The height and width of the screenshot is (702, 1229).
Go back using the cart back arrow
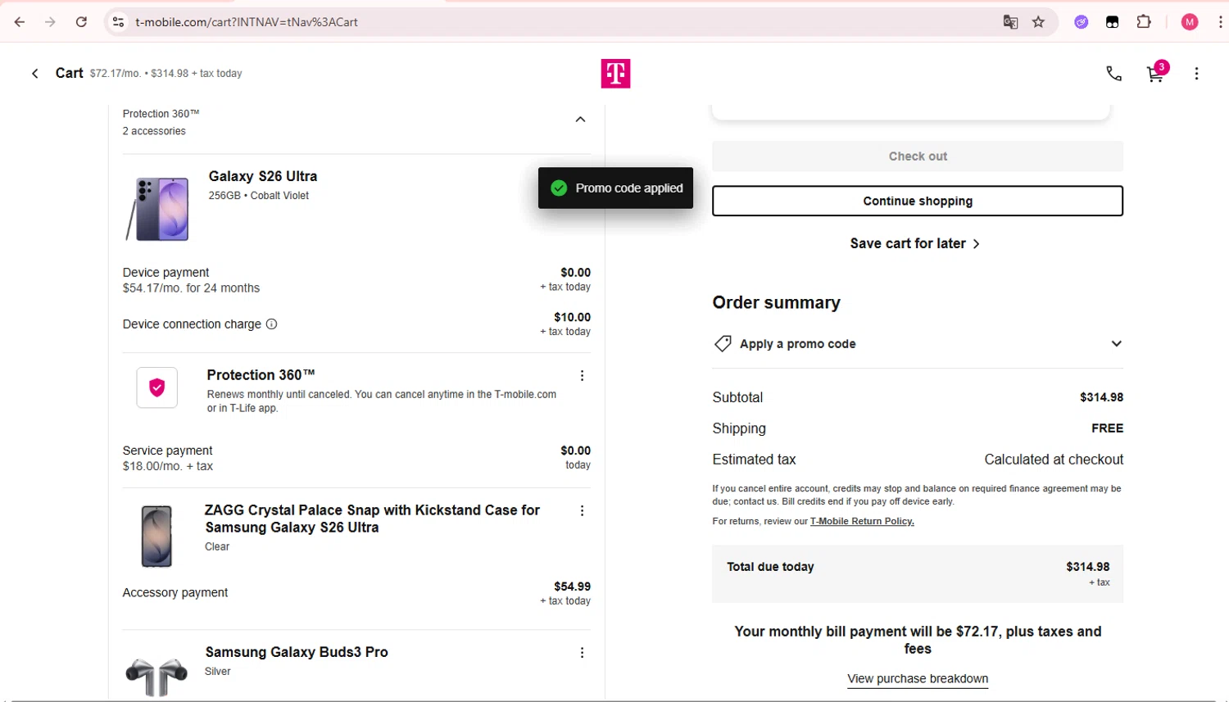click(x=35, y=74)
